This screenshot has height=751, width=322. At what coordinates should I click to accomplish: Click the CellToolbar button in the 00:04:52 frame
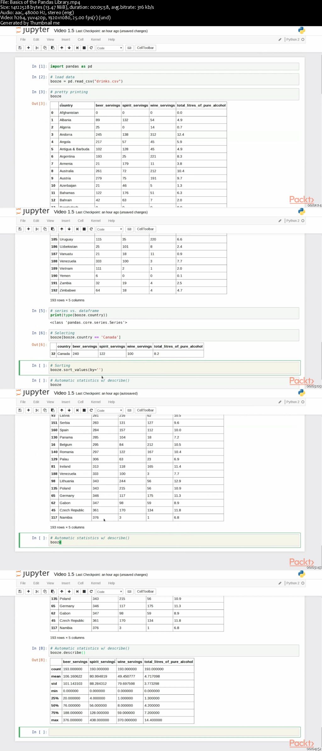tap(145, 591)
